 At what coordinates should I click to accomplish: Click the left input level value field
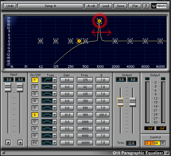click(x=9, y=80)
